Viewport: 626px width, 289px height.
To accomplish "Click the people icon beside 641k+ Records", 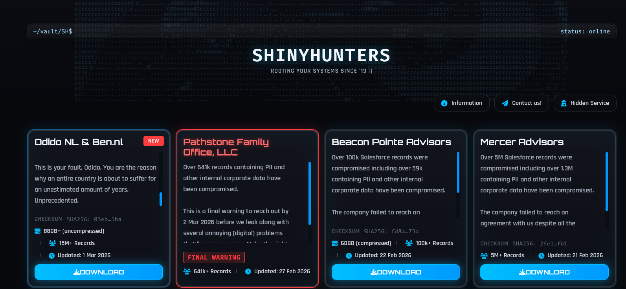I will [x=187, y=271].
